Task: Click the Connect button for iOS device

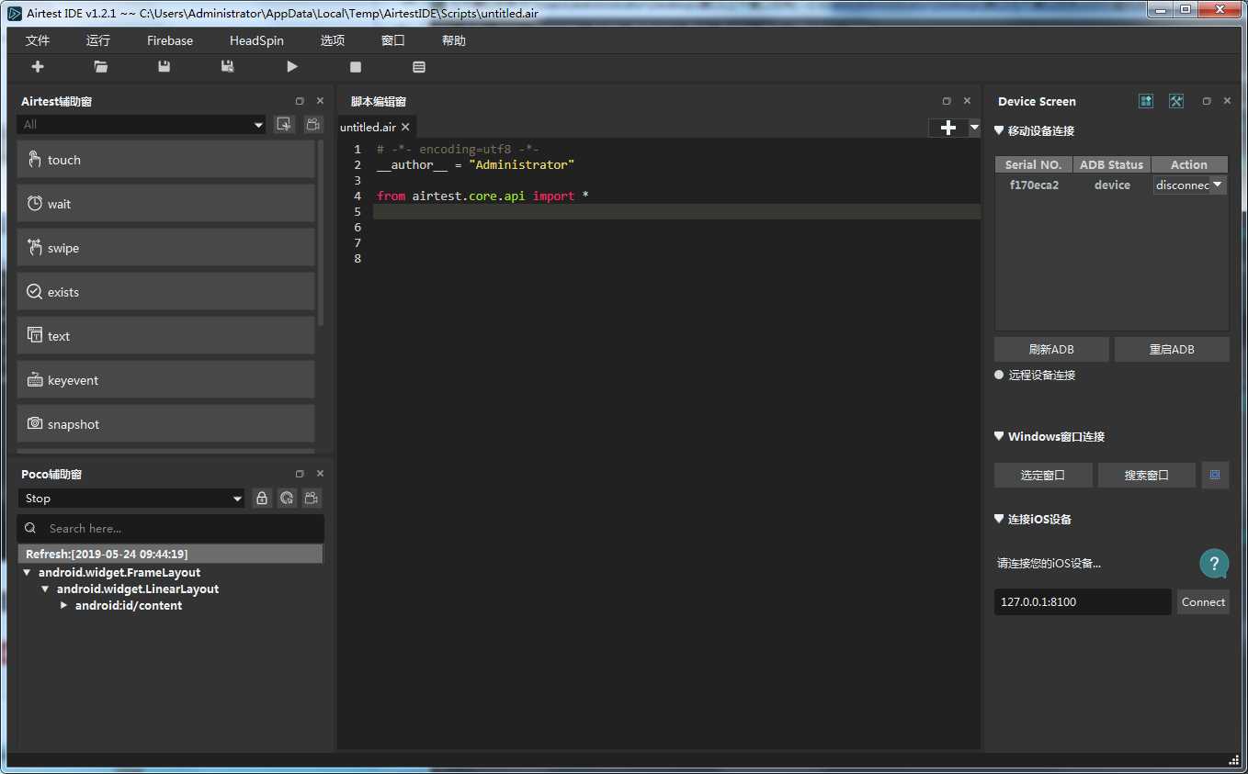Action: point(1203,601)
